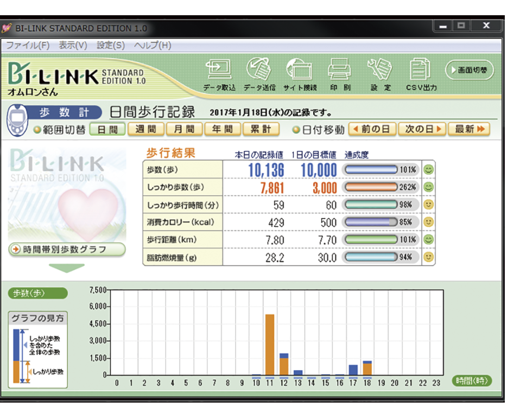Click the face icon for しっかり歩行時間 row
This screenshot has height=414, width=526.
tap(428, 205)
